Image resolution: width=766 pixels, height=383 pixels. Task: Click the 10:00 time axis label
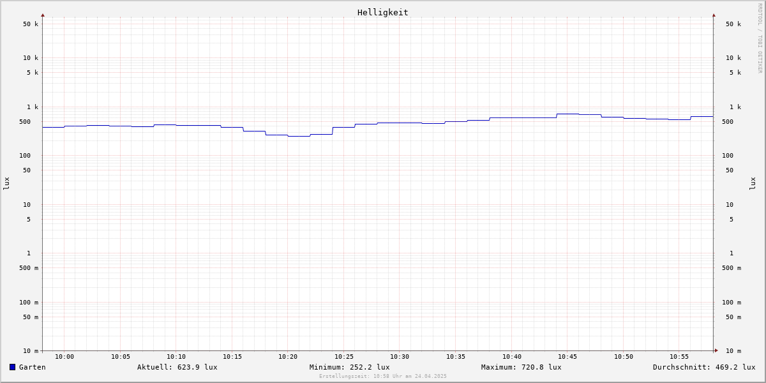coord(64,357)
